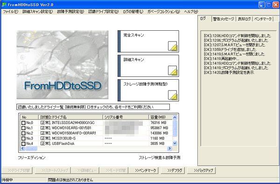Click the drive list vertical scrollbar thumb
The image size is (280, 184).
click(x=175, y=128)
